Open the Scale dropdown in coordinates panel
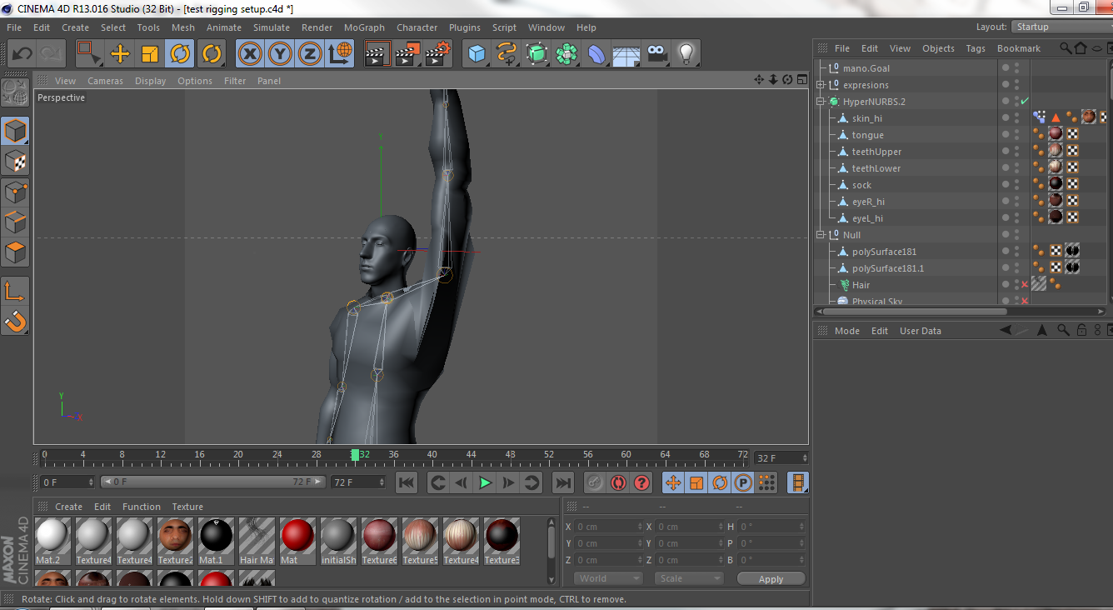1113x610 pixels. 688,578
